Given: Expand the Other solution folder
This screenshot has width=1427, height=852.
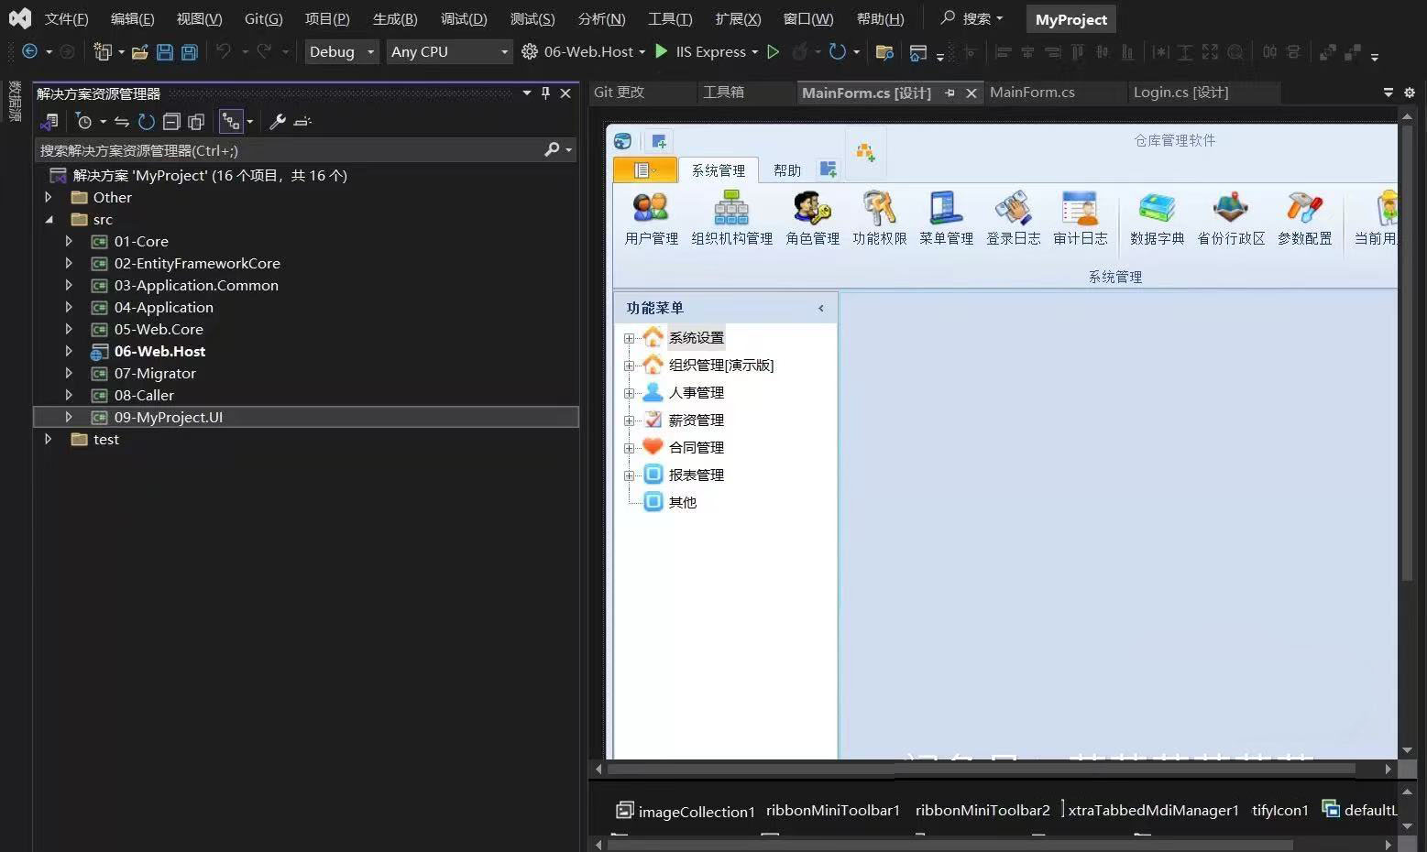Looking at the screenshot, I should [x=49, y=197].
